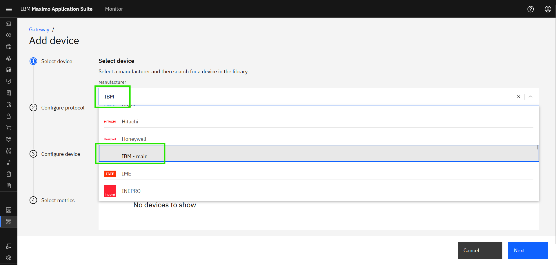The width and height of the screenshot is (556, 265).
Task: Select Hitachi from the manufacturer list
Action: pos(319,119)
